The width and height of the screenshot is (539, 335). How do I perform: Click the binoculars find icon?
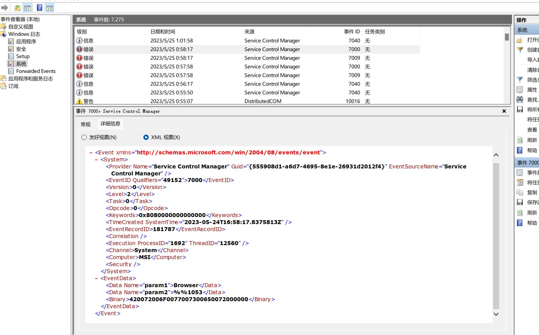(520, 99)
